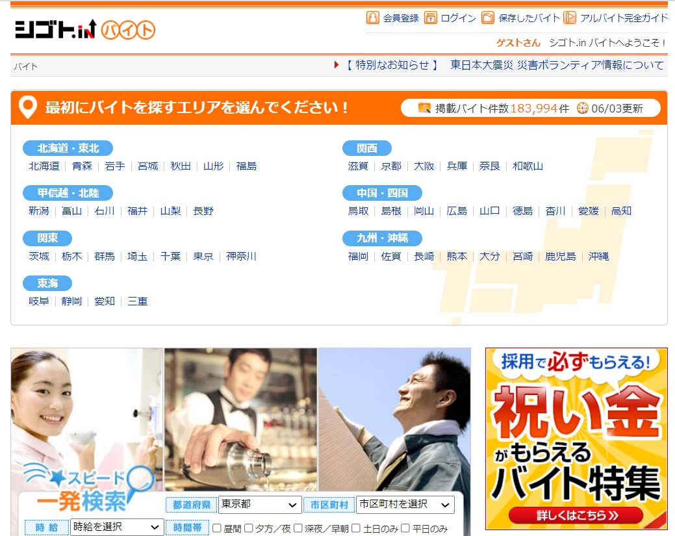
Task: Click the 【特別なお知らせ】 label
Action: tap(392, 65)
